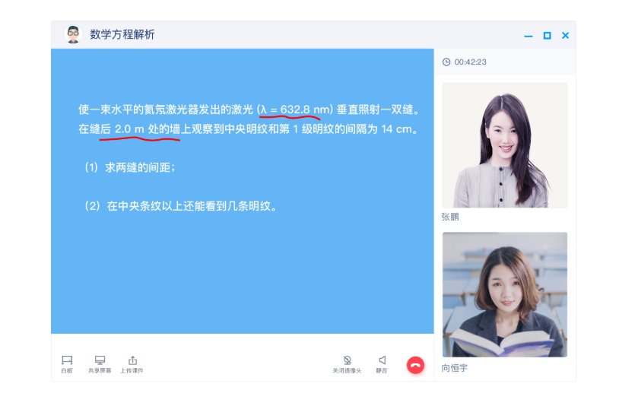
Task: Select 张鹏's video thumbnail
Action: click(504, 145)
